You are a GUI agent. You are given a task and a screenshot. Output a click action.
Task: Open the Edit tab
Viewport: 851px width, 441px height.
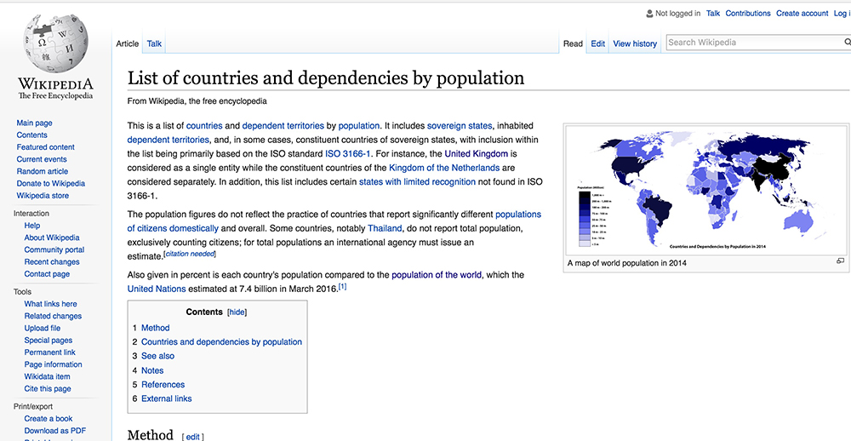(x=598, y=44)
